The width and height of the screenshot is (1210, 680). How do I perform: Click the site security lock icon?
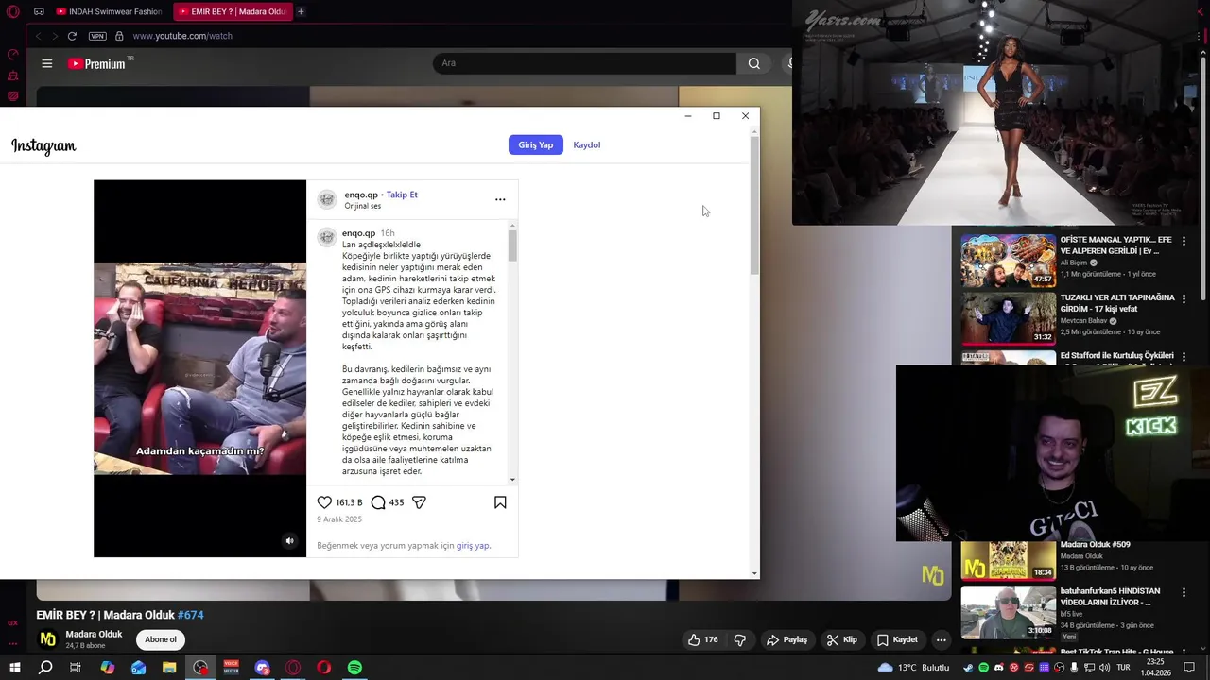tap(119, 36)
